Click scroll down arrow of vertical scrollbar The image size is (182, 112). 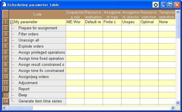point(178,103)
